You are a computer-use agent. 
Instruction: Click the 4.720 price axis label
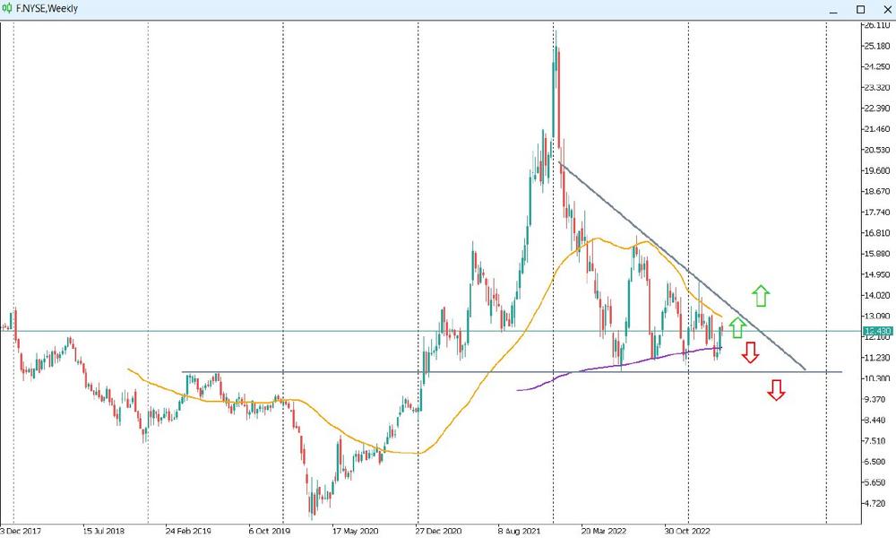click(875, 504)
